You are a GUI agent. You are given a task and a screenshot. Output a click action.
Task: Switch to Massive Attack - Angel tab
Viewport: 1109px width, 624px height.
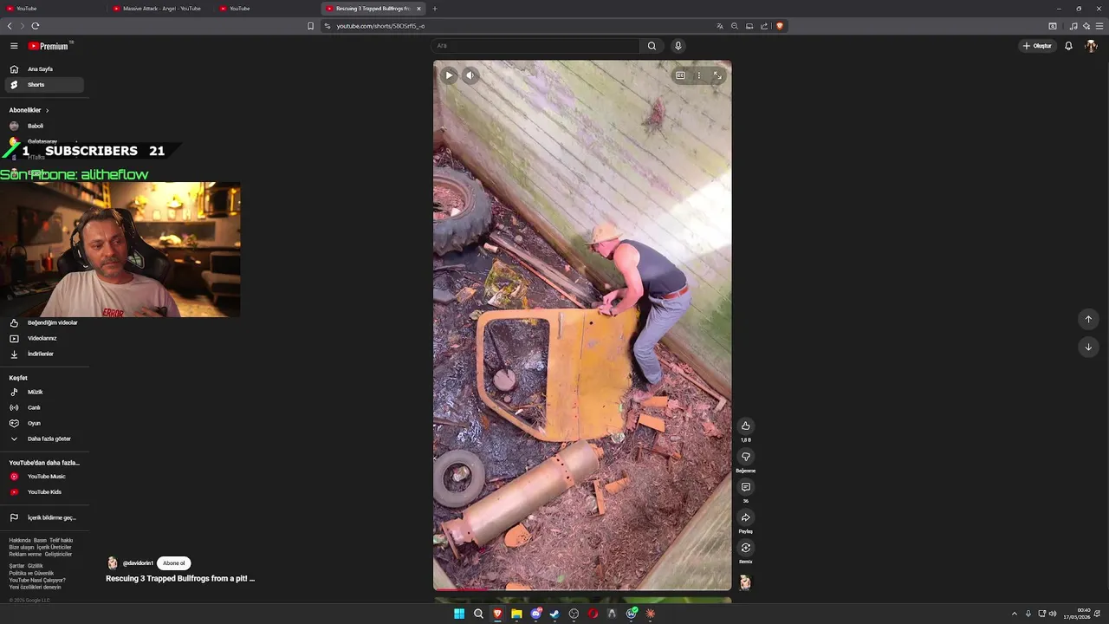coord(161,9)
